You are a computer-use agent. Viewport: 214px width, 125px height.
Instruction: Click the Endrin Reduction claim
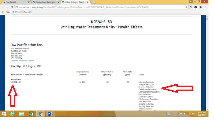coord(145,97)
